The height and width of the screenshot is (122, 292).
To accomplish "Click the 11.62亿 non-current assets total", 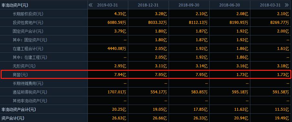I will click(241, 109).
